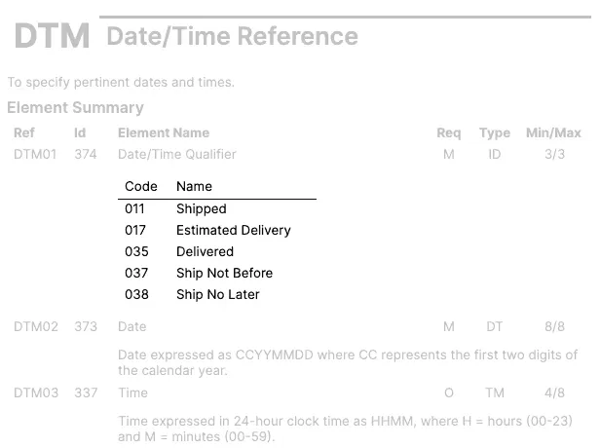This screenshot has width=600, height=448.
Task: Click the Name column header
Action: (194, 186)
